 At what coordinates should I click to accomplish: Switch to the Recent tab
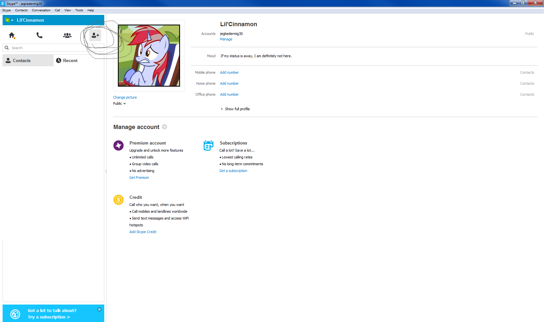(x=67, y=60)
